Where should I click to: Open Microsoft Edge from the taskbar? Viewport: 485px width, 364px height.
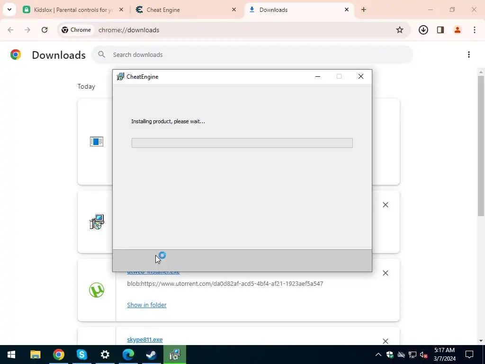128,355
